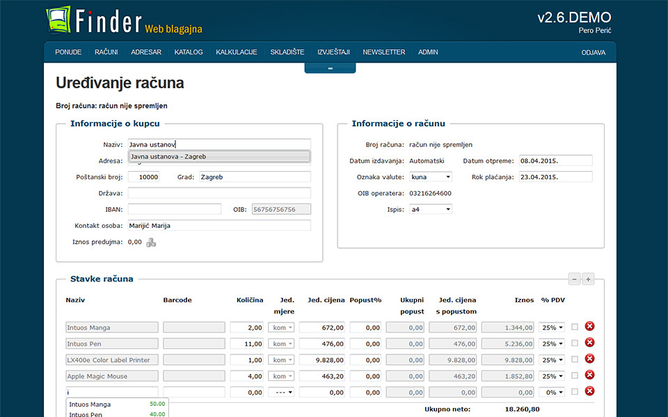Open the RAČUNI menu
This screenshot has height=417, width=668.
coord(106,52)
